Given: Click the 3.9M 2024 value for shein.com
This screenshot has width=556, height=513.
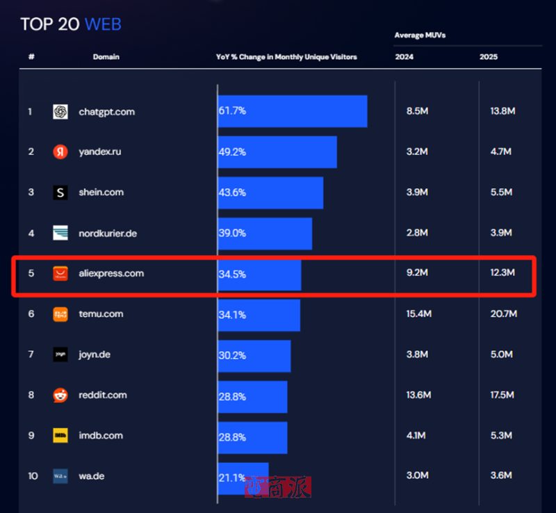Looking at the screenshot, I should click(x=418, y=192).
